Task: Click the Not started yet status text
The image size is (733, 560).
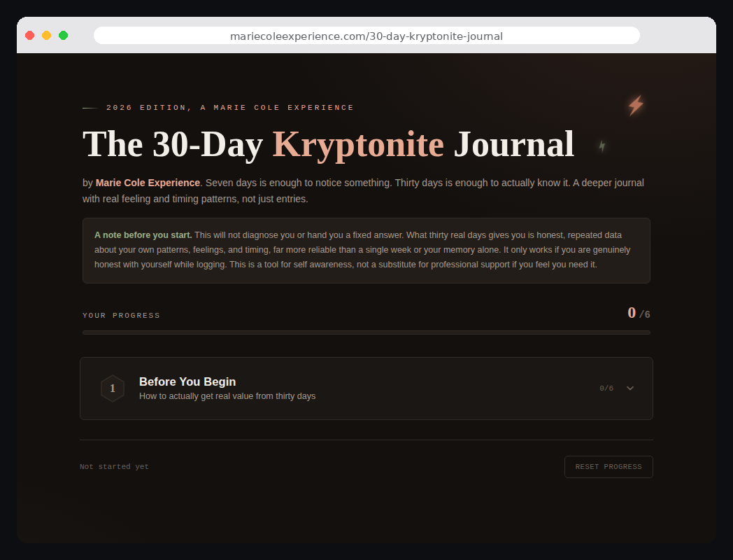Action: (114, 466)
